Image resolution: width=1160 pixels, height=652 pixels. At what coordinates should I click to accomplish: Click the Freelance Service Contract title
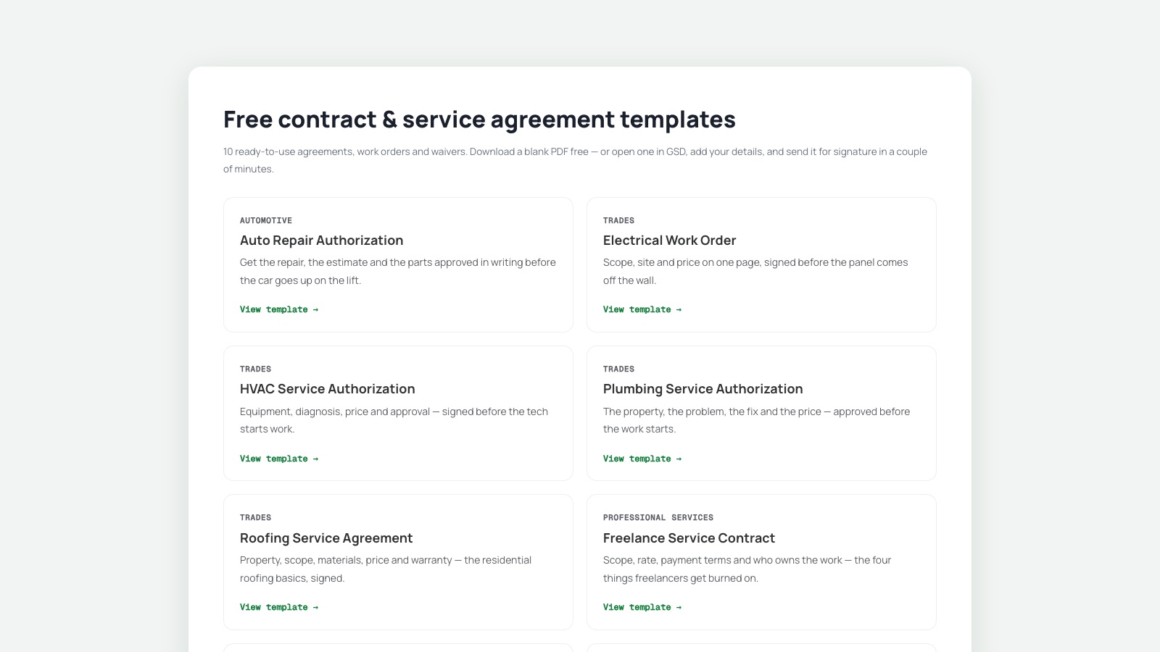click(689, 538)
